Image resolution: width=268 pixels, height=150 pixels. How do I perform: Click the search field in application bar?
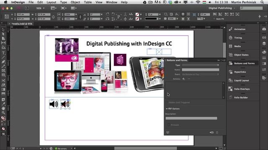point(251,8)
